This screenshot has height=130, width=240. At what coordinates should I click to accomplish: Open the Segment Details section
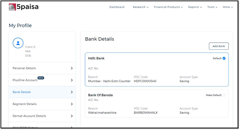pos(42,104)
